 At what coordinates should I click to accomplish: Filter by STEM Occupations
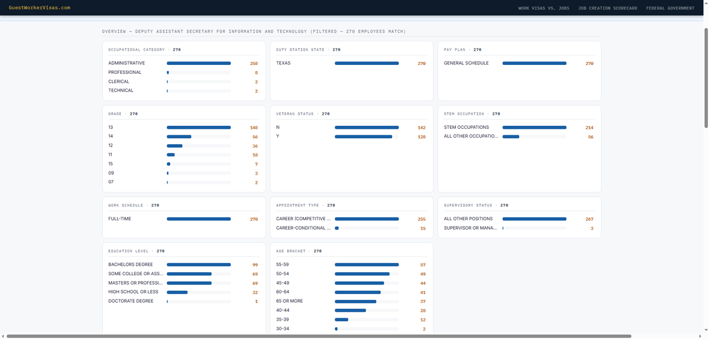click(520, 128)
